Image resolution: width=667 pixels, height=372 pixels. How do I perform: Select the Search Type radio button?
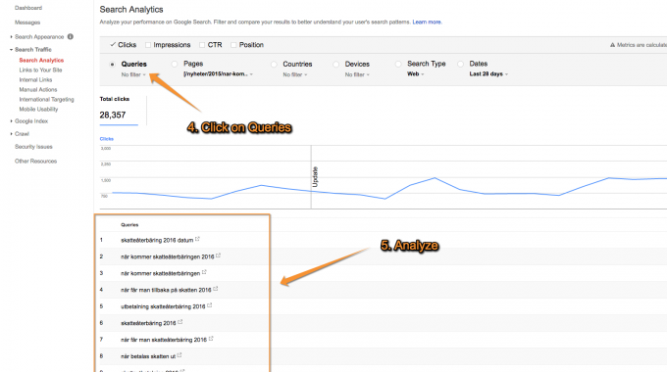398,65
